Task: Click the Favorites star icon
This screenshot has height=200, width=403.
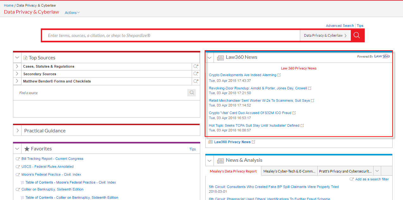Action: (27, 149)
